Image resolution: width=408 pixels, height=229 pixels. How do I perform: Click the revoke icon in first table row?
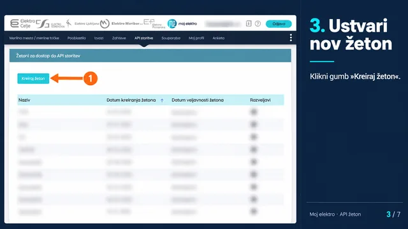[254, 112]
